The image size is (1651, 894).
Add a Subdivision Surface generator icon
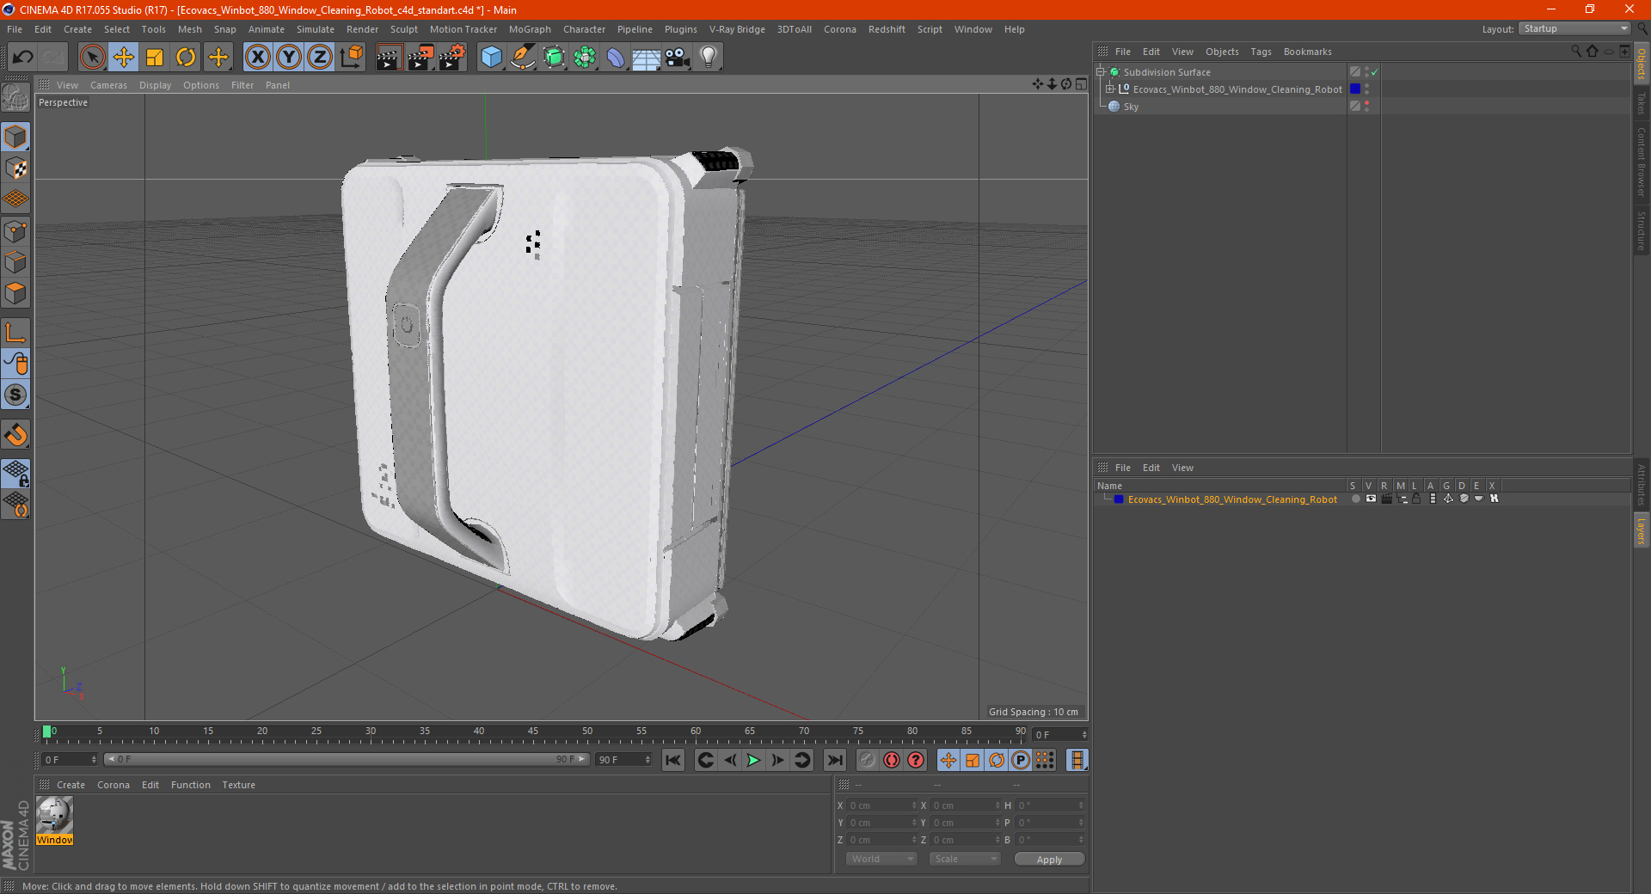pos(554,58)
